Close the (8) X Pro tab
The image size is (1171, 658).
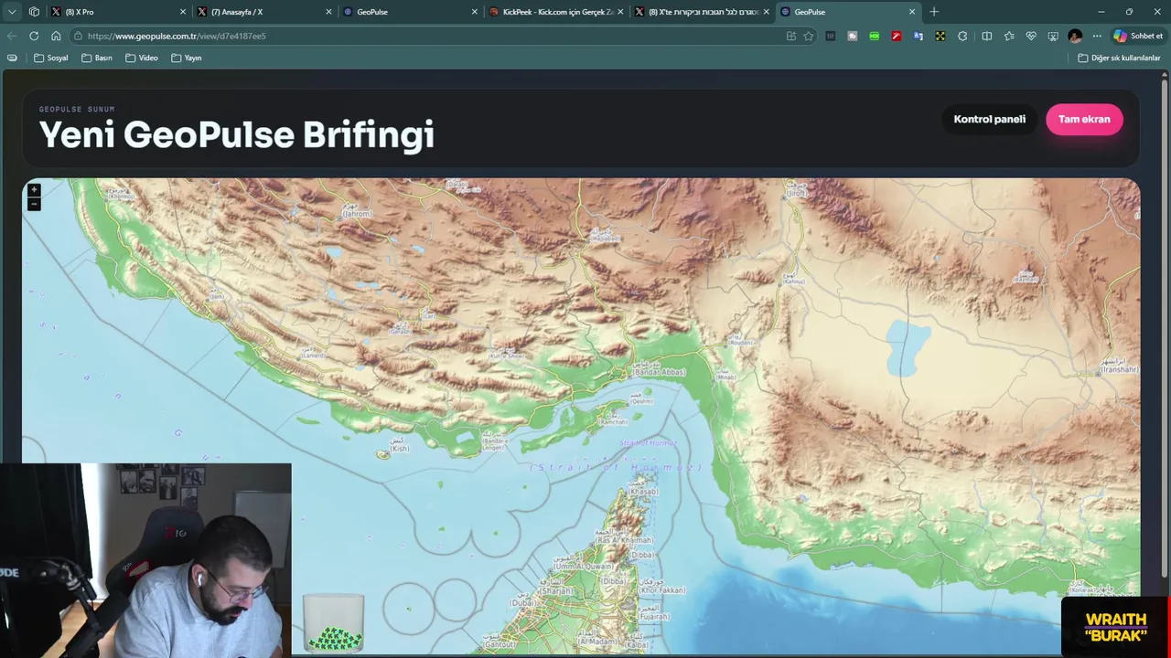click(182, 12)
